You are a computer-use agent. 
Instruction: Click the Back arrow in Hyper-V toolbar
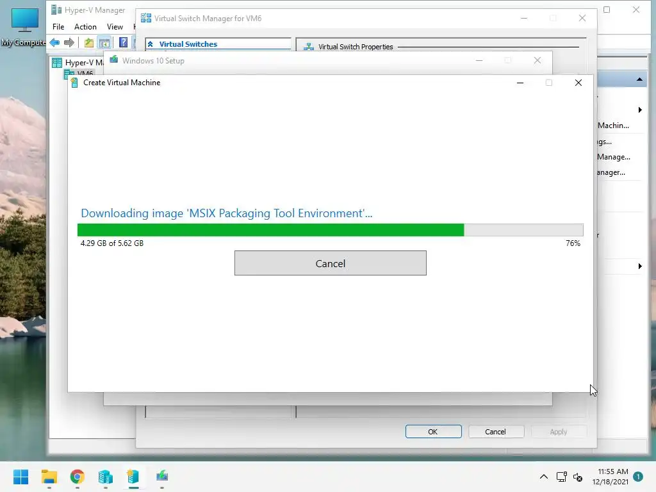[x=55, y=42]
